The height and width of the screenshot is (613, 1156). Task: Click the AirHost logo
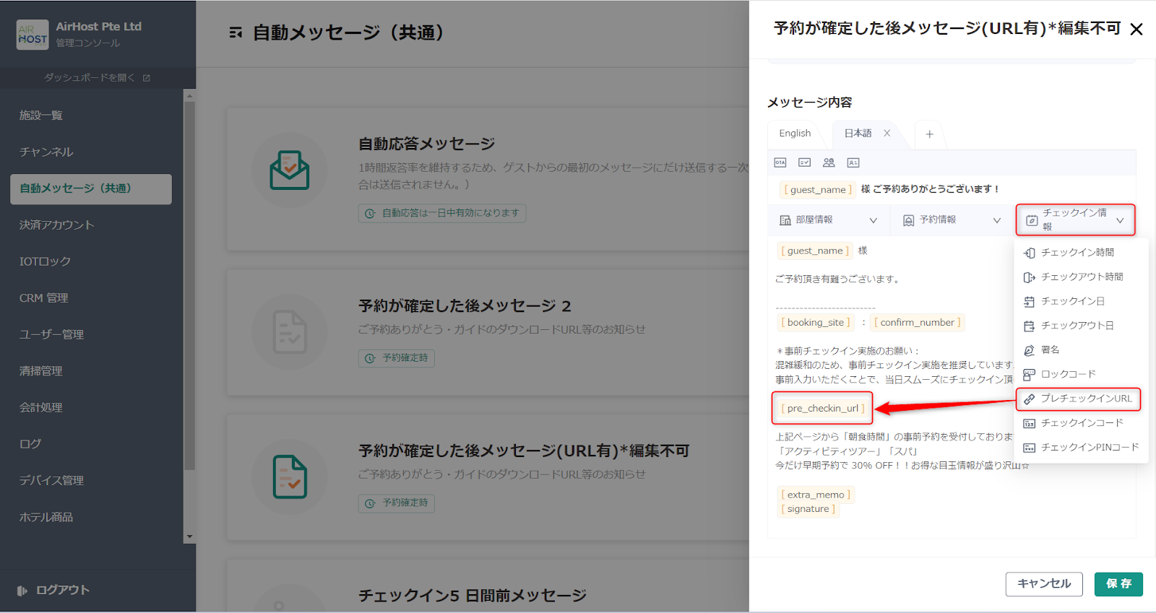click(x=33, y=35)
